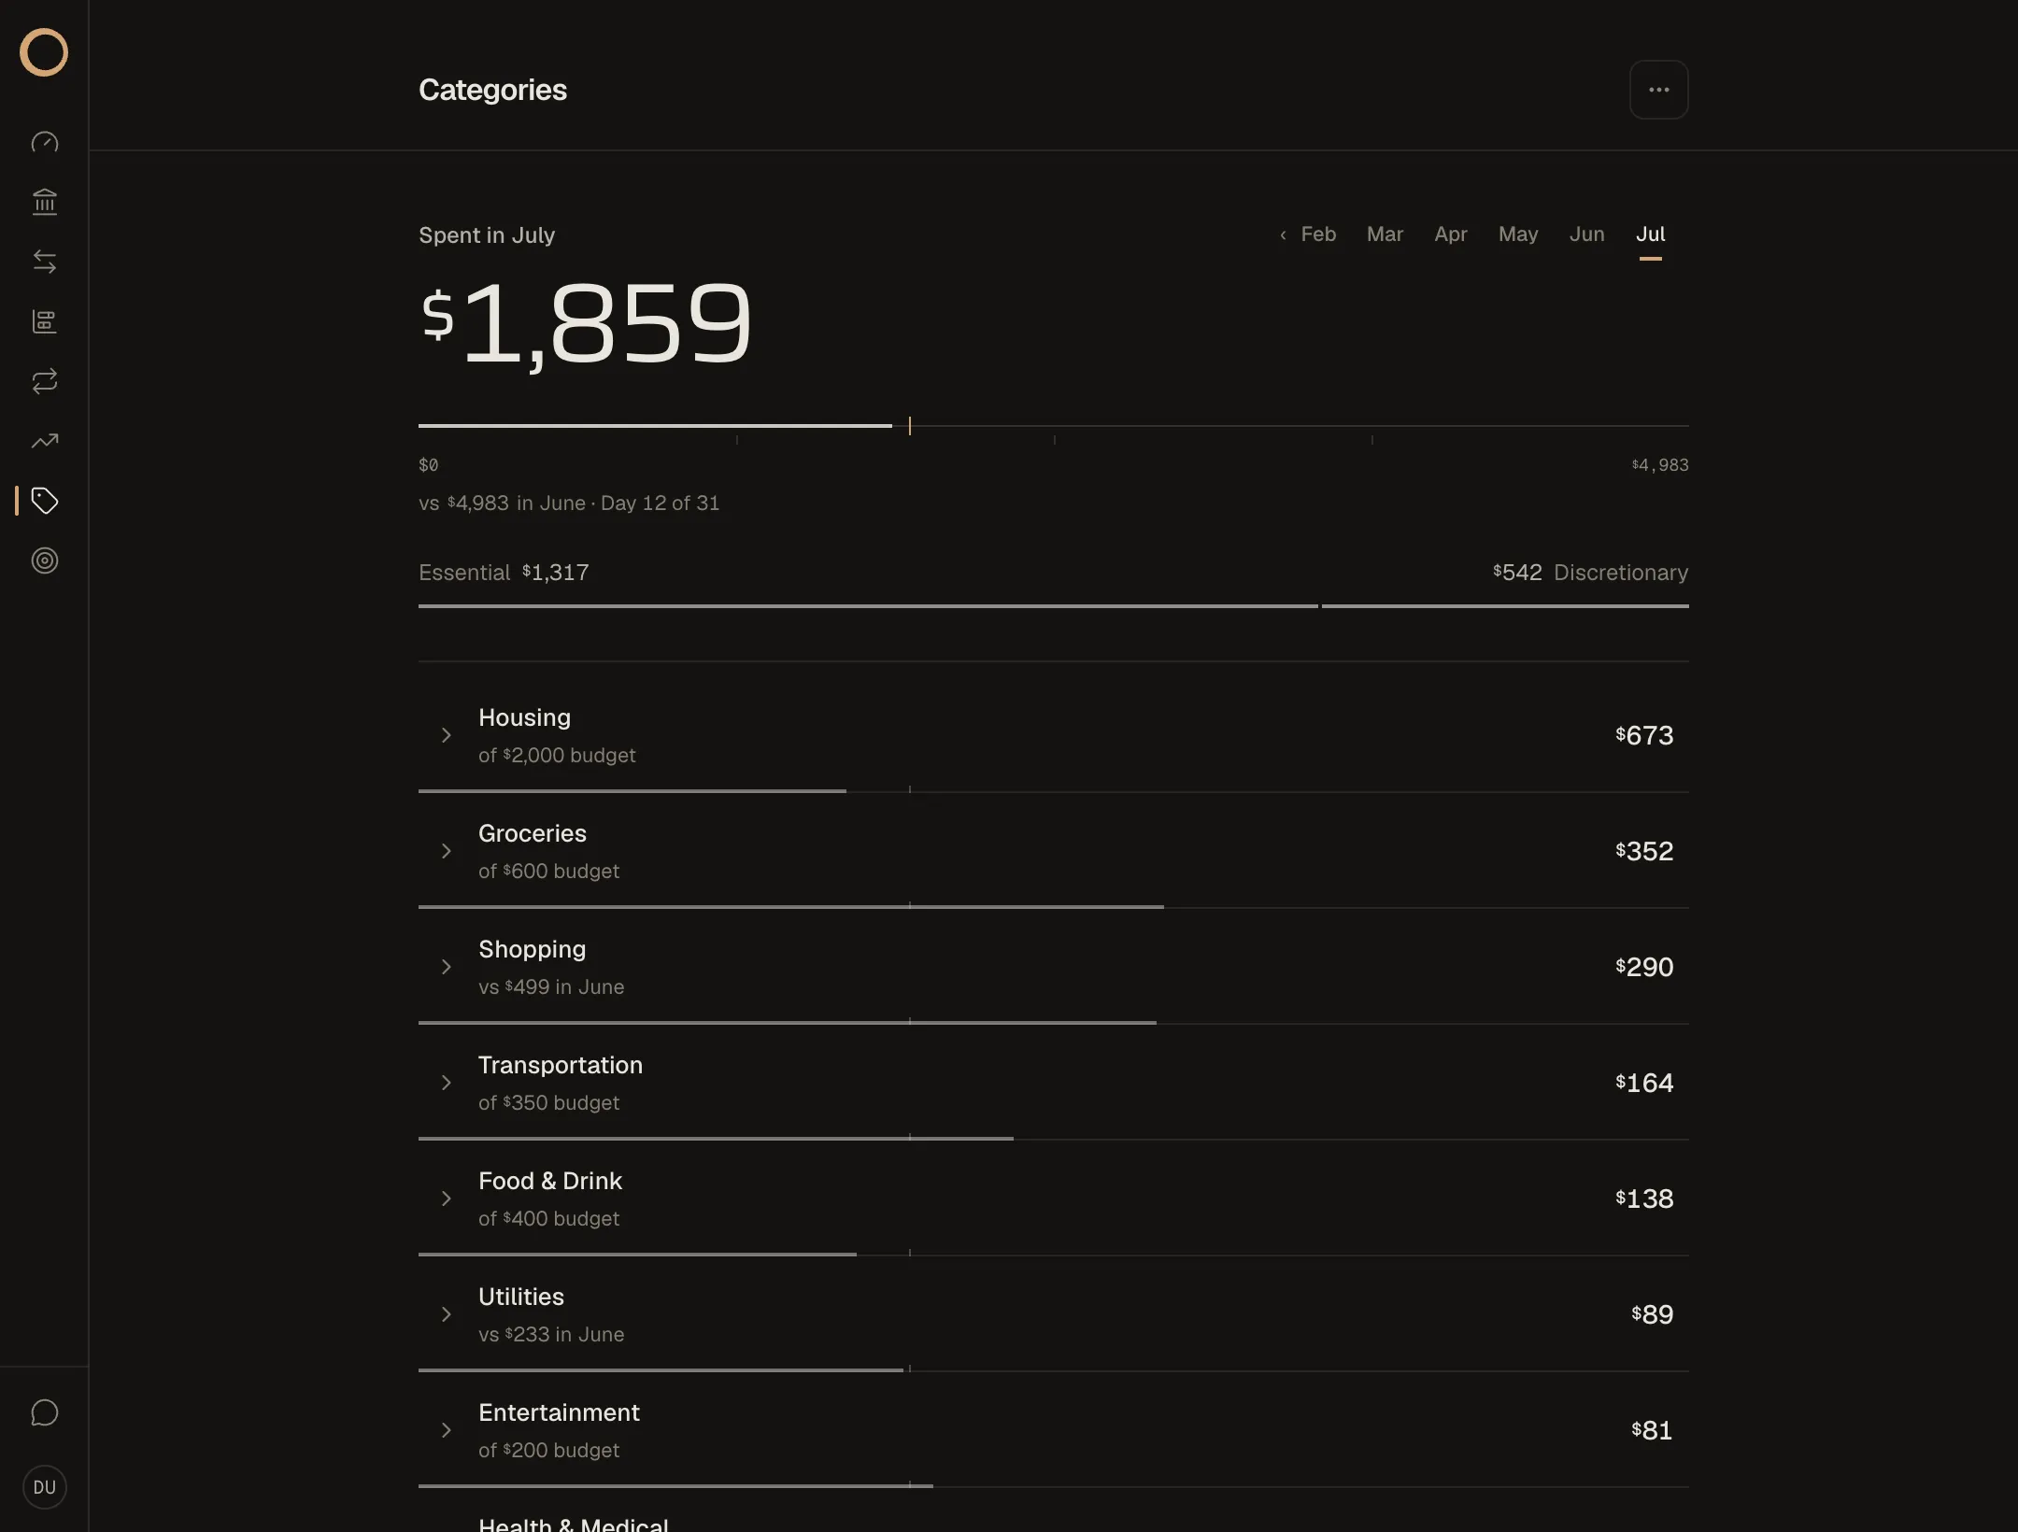Click 'of $600 budget' under Groceries
Image resolution: width=2018 pixels, height=1532 pixels.
point(548,872)
